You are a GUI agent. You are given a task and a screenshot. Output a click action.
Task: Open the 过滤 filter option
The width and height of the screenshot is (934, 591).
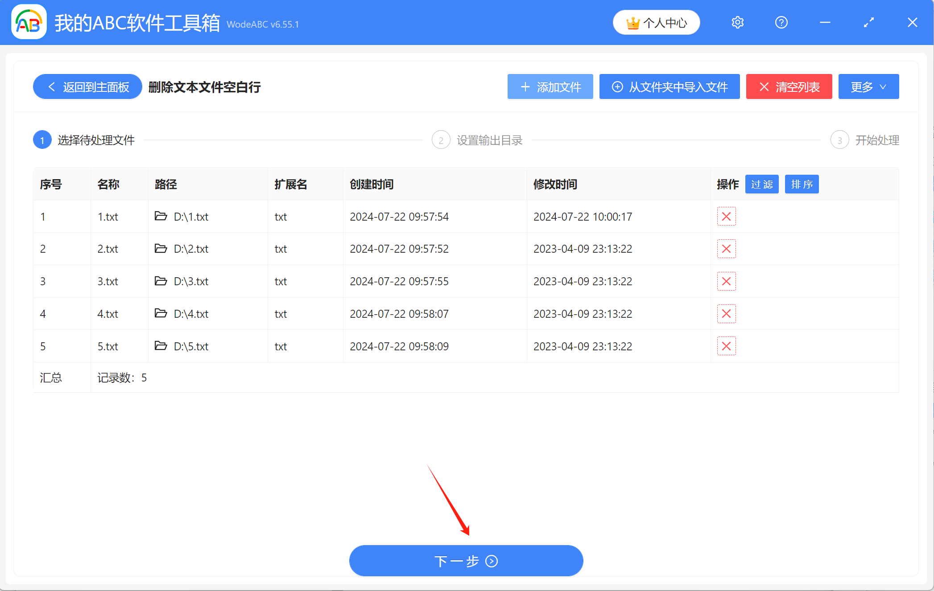coord(761,184)
